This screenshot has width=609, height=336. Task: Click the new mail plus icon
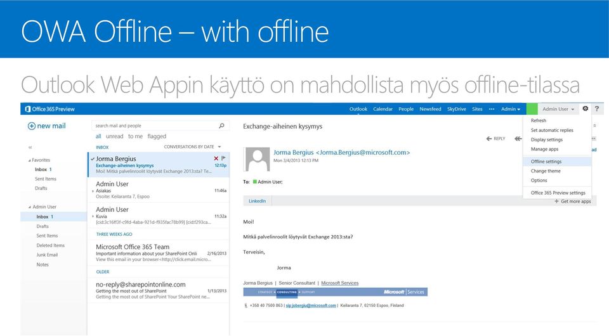click(32, 126)
